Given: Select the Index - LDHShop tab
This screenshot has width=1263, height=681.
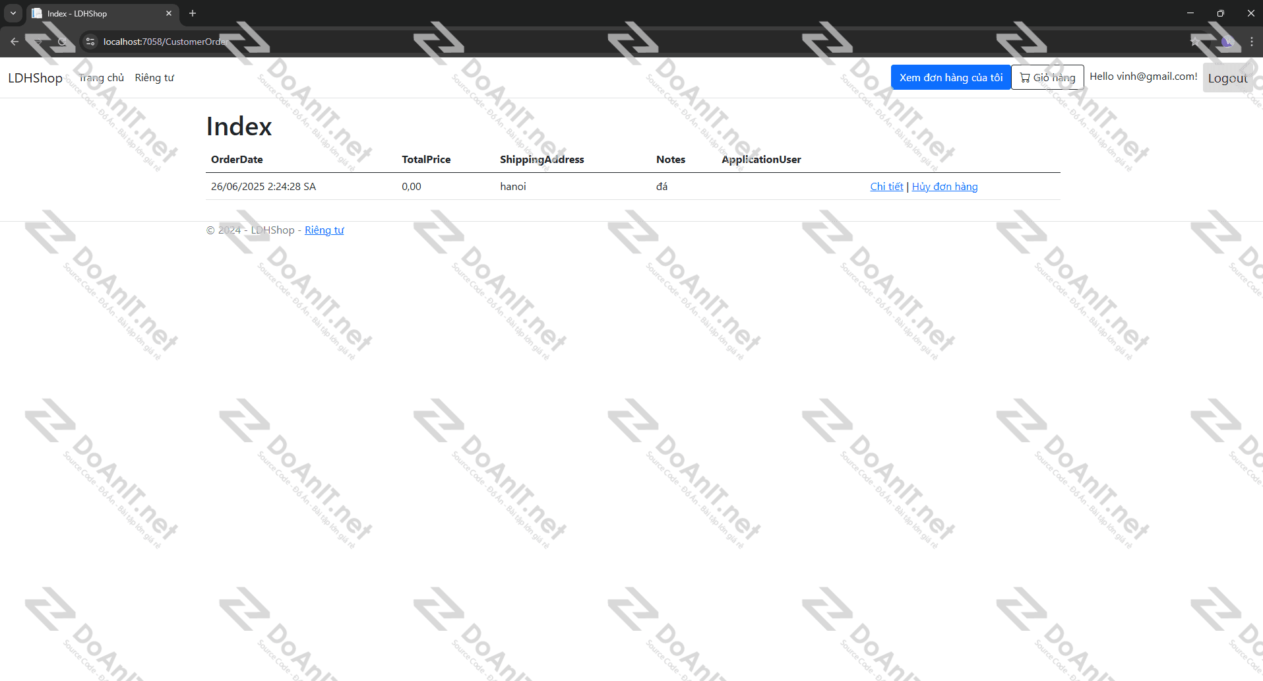Looking at the screenshot, I should [102, 13].
